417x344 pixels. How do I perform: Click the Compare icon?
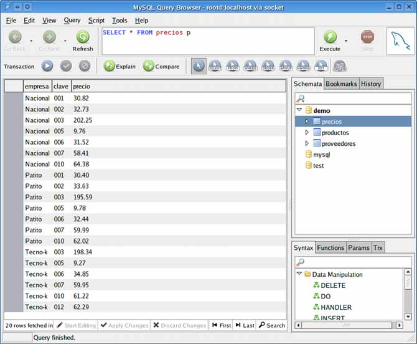[x=148, y=66]
